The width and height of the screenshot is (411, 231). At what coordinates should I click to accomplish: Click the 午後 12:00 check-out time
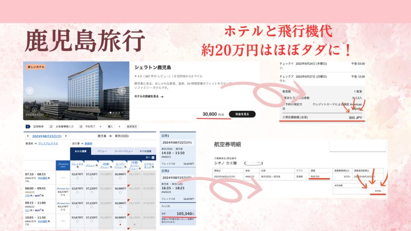(358, 77)
